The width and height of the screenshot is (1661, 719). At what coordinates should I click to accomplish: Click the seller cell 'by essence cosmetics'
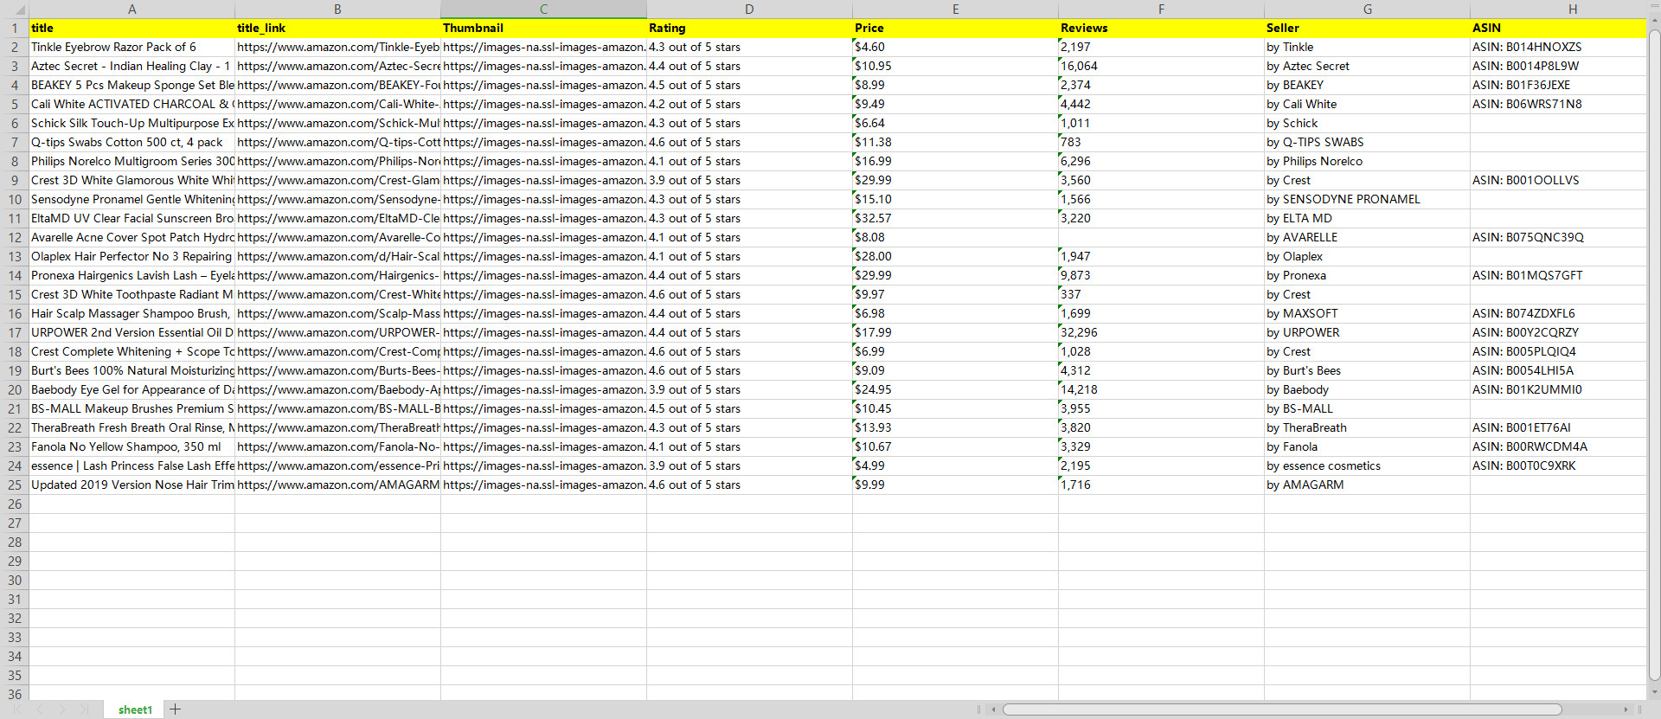pyautogui.click(x=1367, y=465)
